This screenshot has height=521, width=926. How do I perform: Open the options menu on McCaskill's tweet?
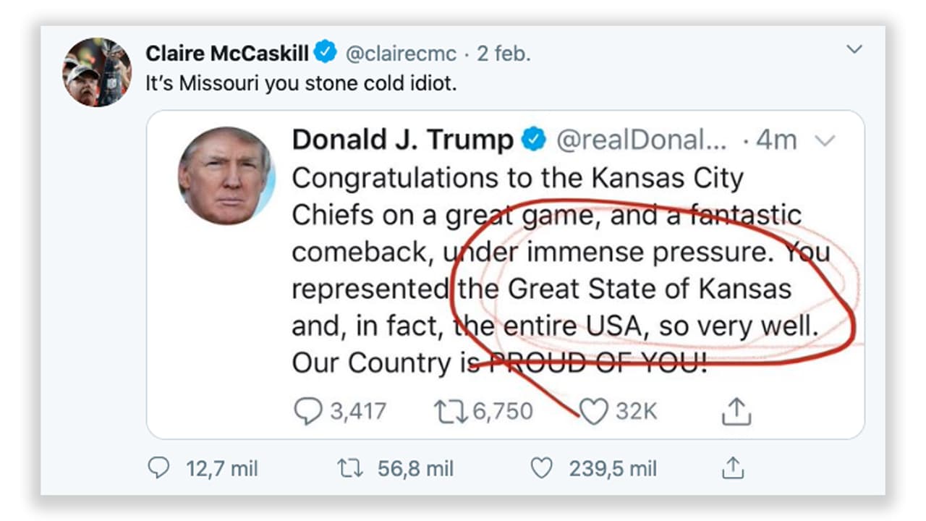coord(855,49)
